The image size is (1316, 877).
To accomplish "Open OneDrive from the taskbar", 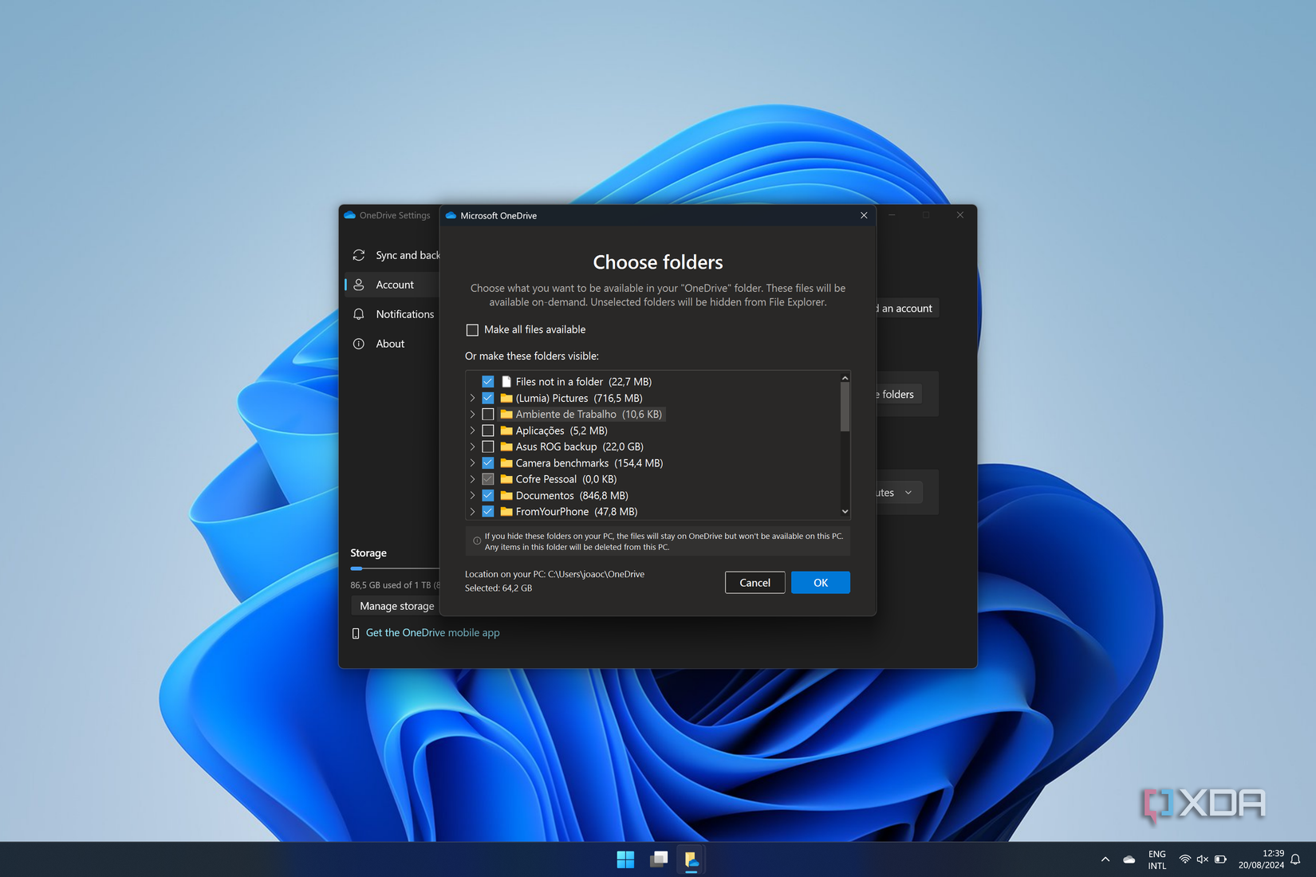I will click(691, 859).
